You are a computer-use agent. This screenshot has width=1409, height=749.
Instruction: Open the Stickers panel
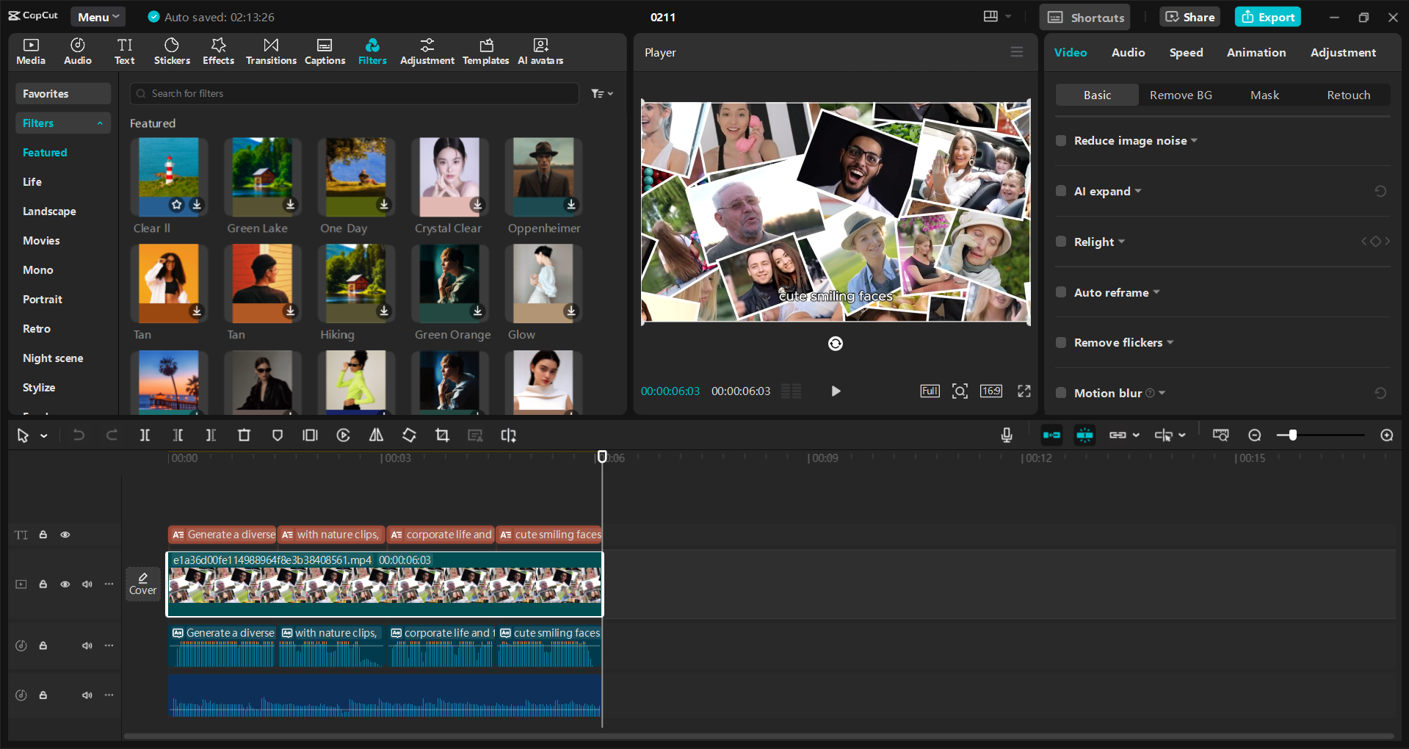(172, 51)
